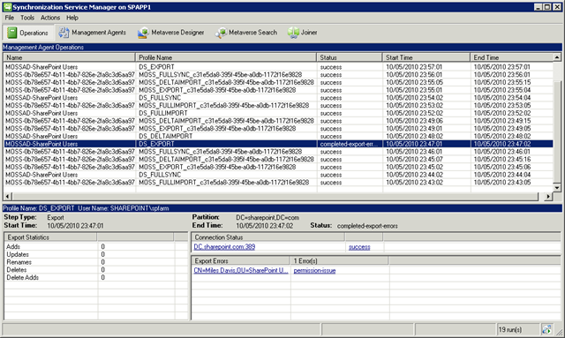Click the connection status success link
Image resolution: width=565 pixels, height=338 pixels.
point(359,247)
